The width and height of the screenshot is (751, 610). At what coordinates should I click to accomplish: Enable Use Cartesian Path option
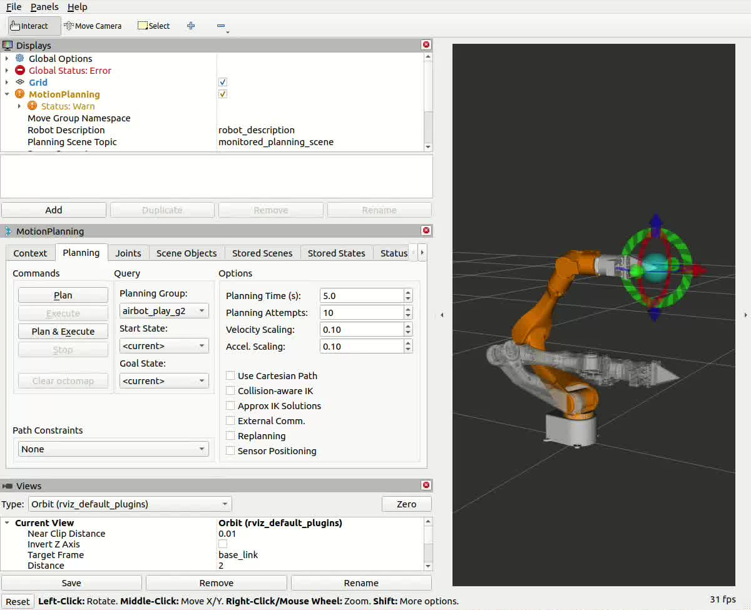230,376
